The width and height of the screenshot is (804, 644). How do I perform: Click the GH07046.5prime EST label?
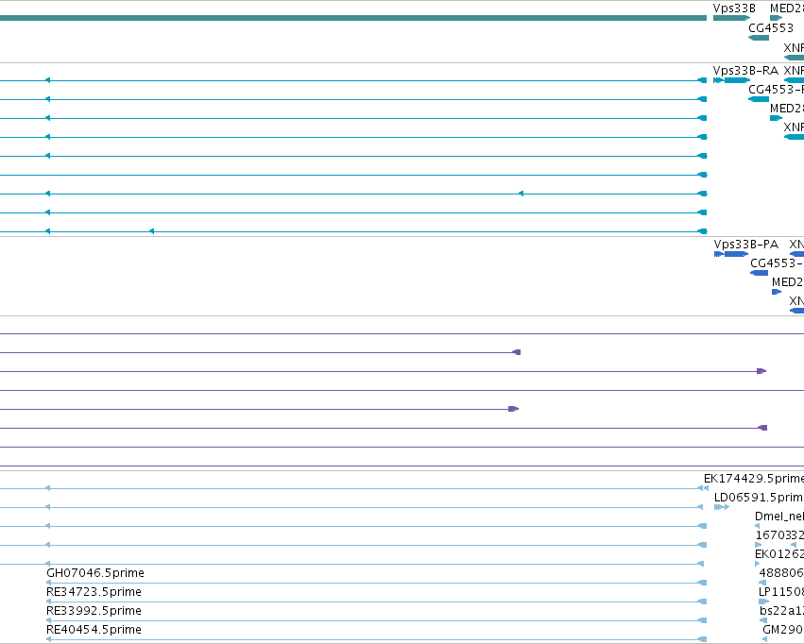click(95, 573)
